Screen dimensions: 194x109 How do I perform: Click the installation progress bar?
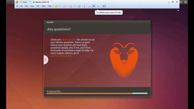pyautogui.click(x=97, y=93)
